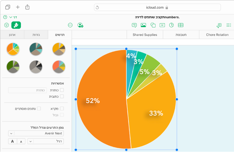Image resolution: width=234 pixels, height=152 pixels.
Task: Switch to the Shared Supplies sheet tab
Action: [x=145, y=35]
